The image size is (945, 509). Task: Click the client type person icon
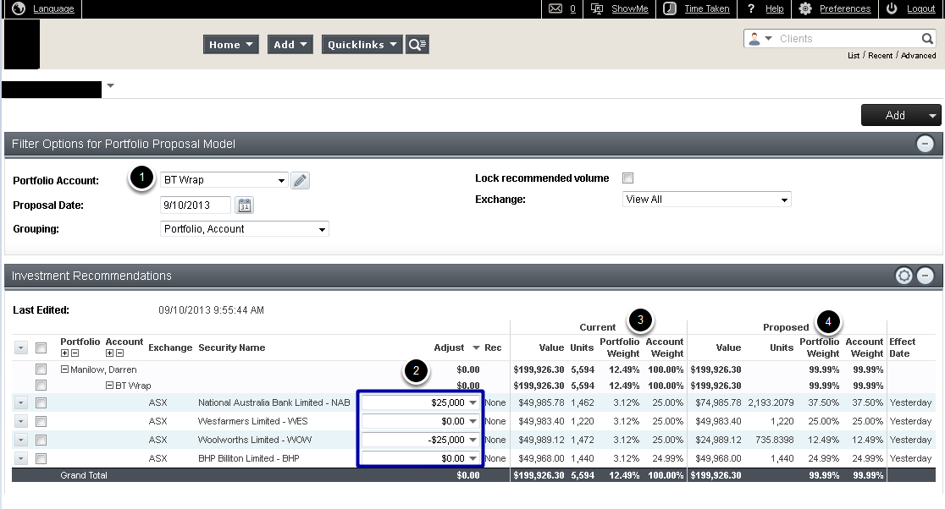(754, 39)
